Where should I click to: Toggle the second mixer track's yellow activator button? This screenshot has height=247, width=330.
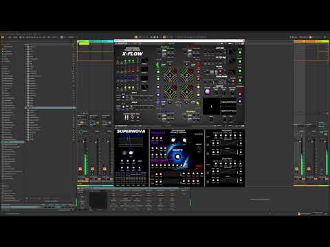[92, 169]
